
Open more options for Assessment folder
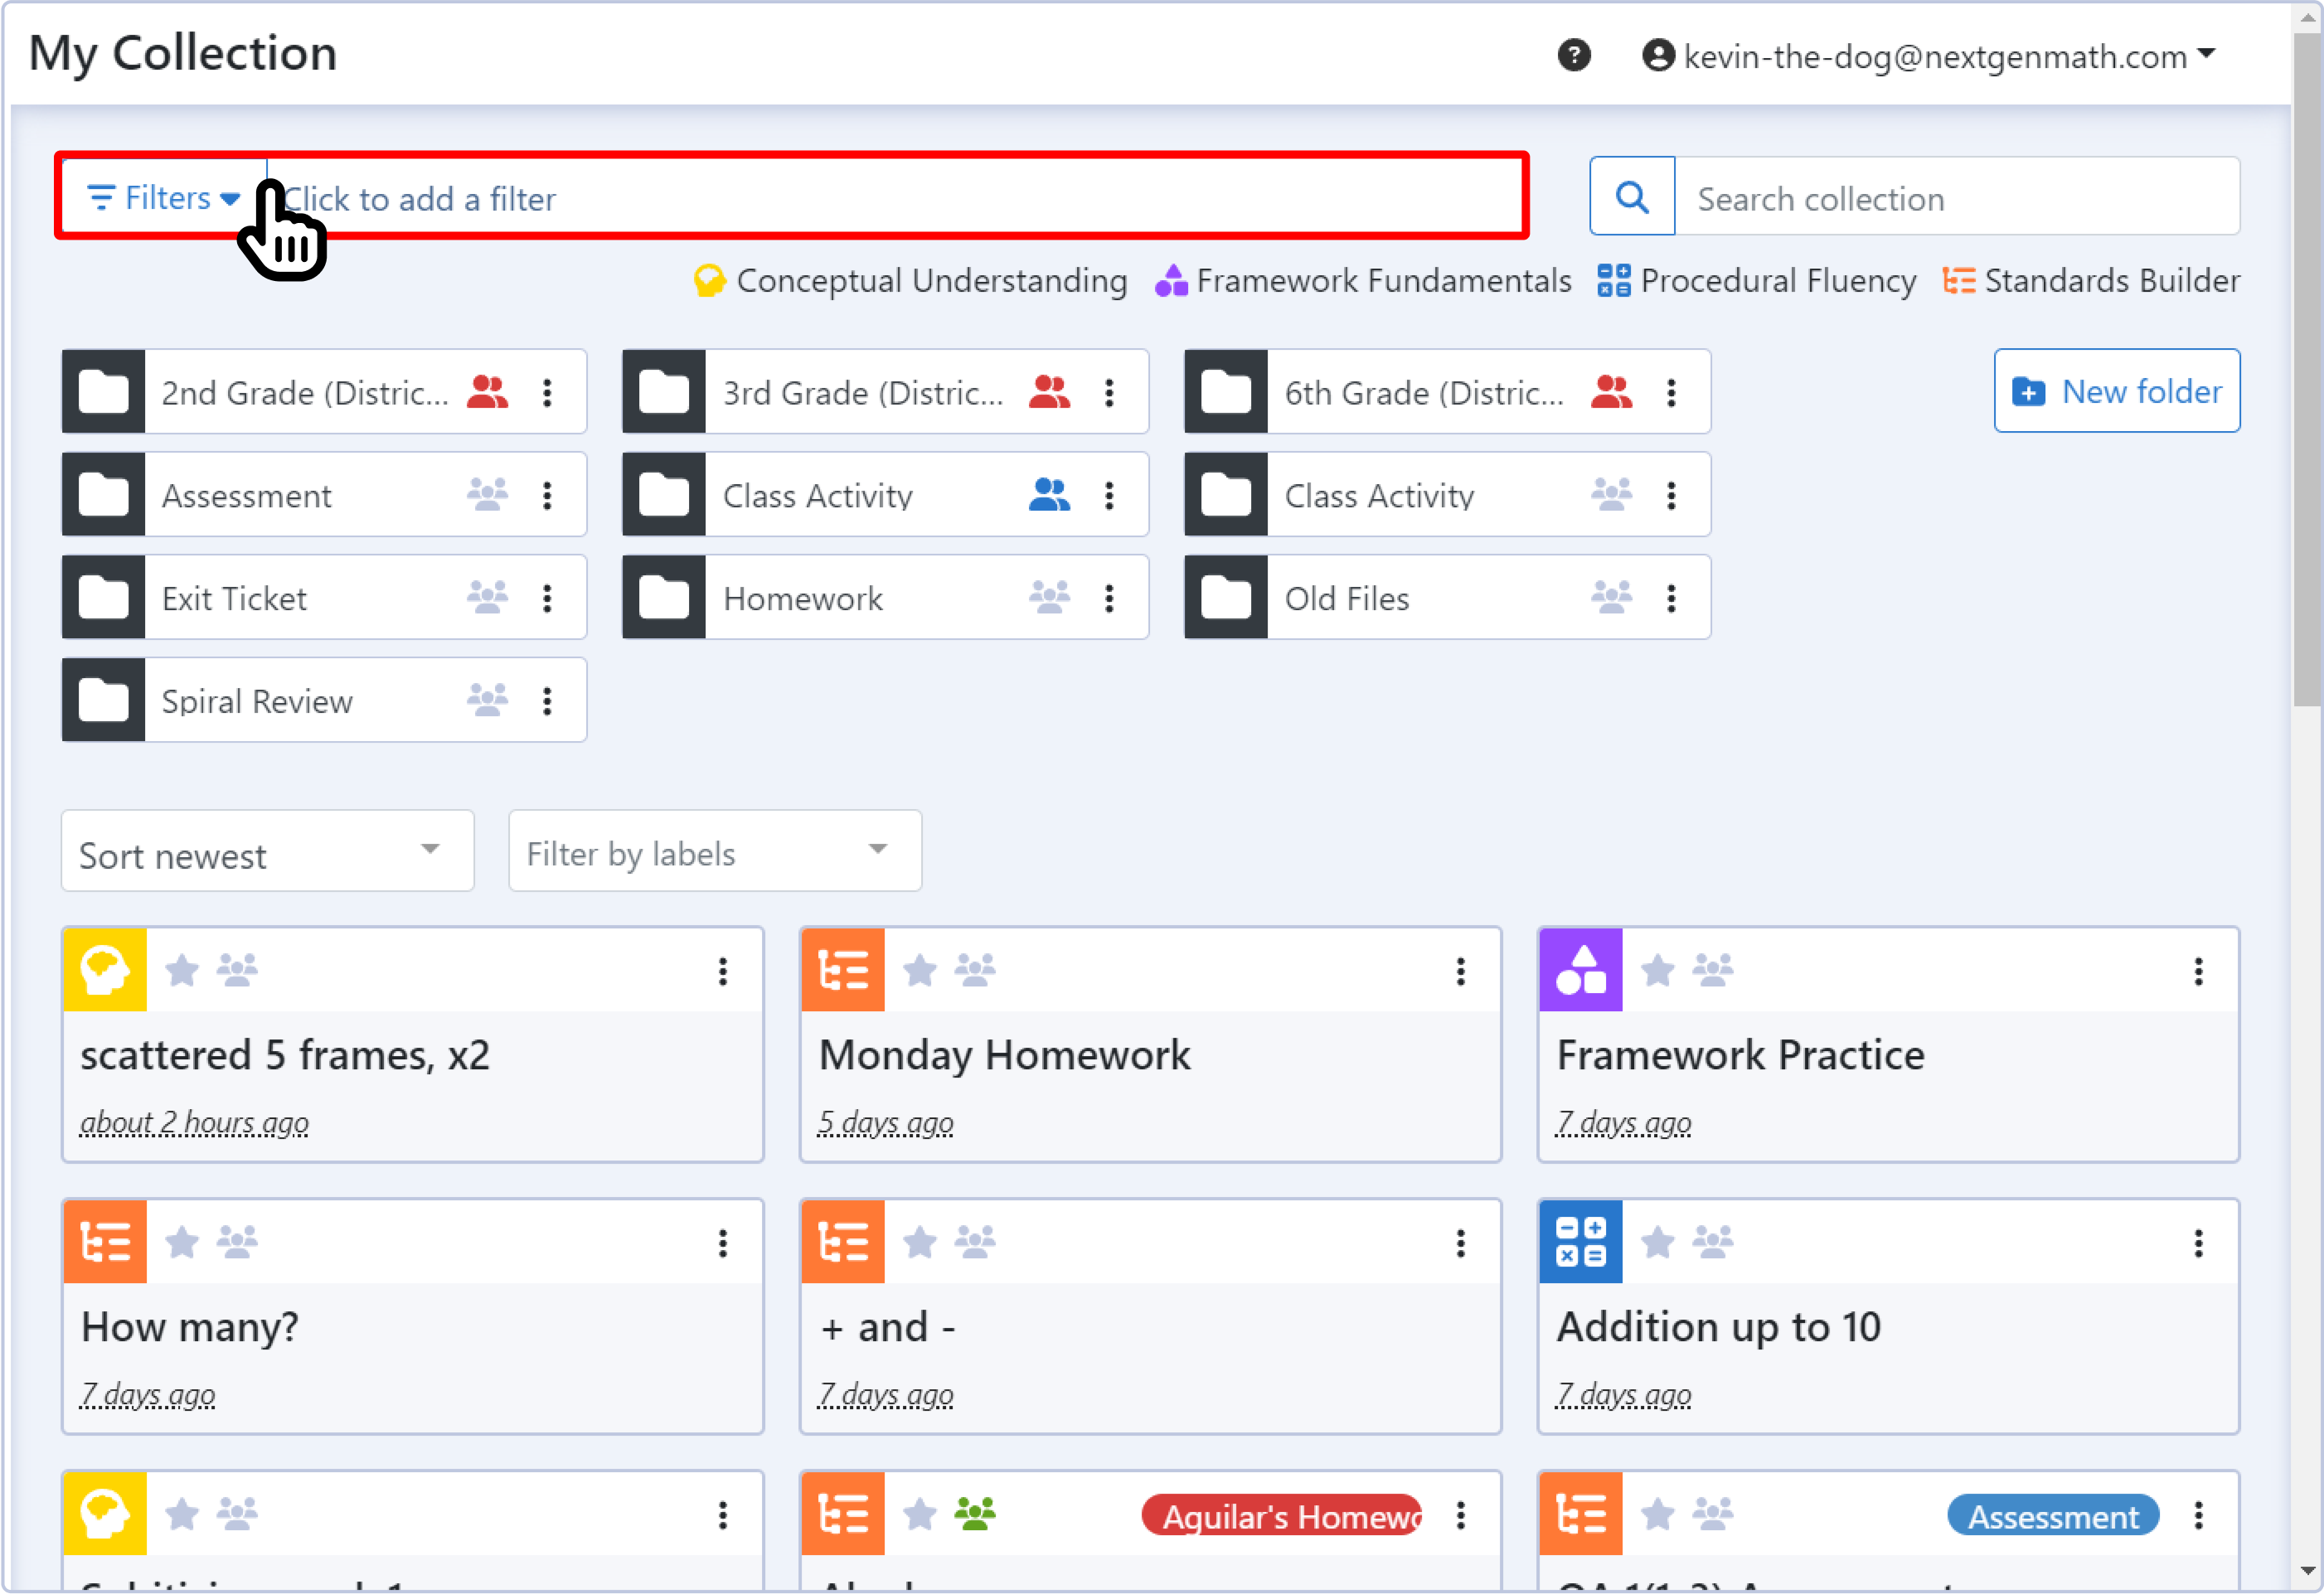point(547,495)
